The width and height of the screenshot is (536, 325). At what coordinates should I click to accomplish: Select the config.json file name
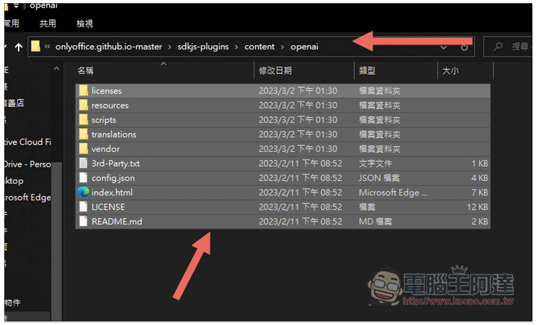coord(113,178)
